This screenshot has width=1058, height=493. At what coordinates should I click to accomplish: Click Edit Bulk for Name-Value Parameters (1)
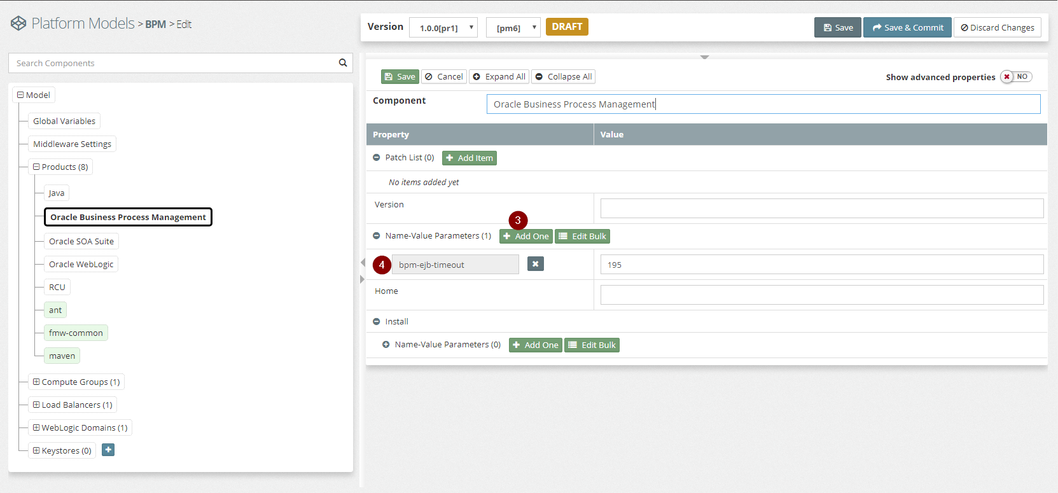(x=583, y=236)
